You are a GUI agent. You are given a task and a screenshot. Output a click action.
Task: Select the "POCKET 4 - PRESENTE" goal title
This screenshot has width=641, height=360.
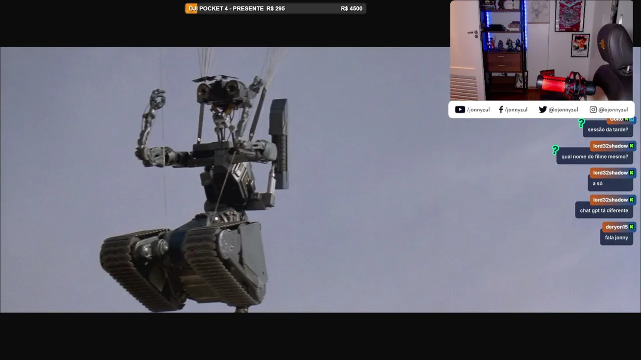tap(231, 8)
